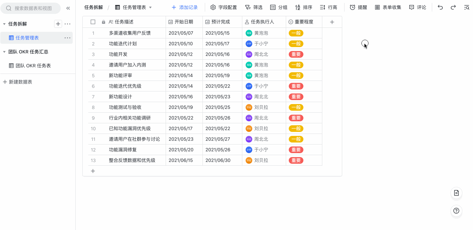Open the 分组 grouping menu

pos(278,7)
